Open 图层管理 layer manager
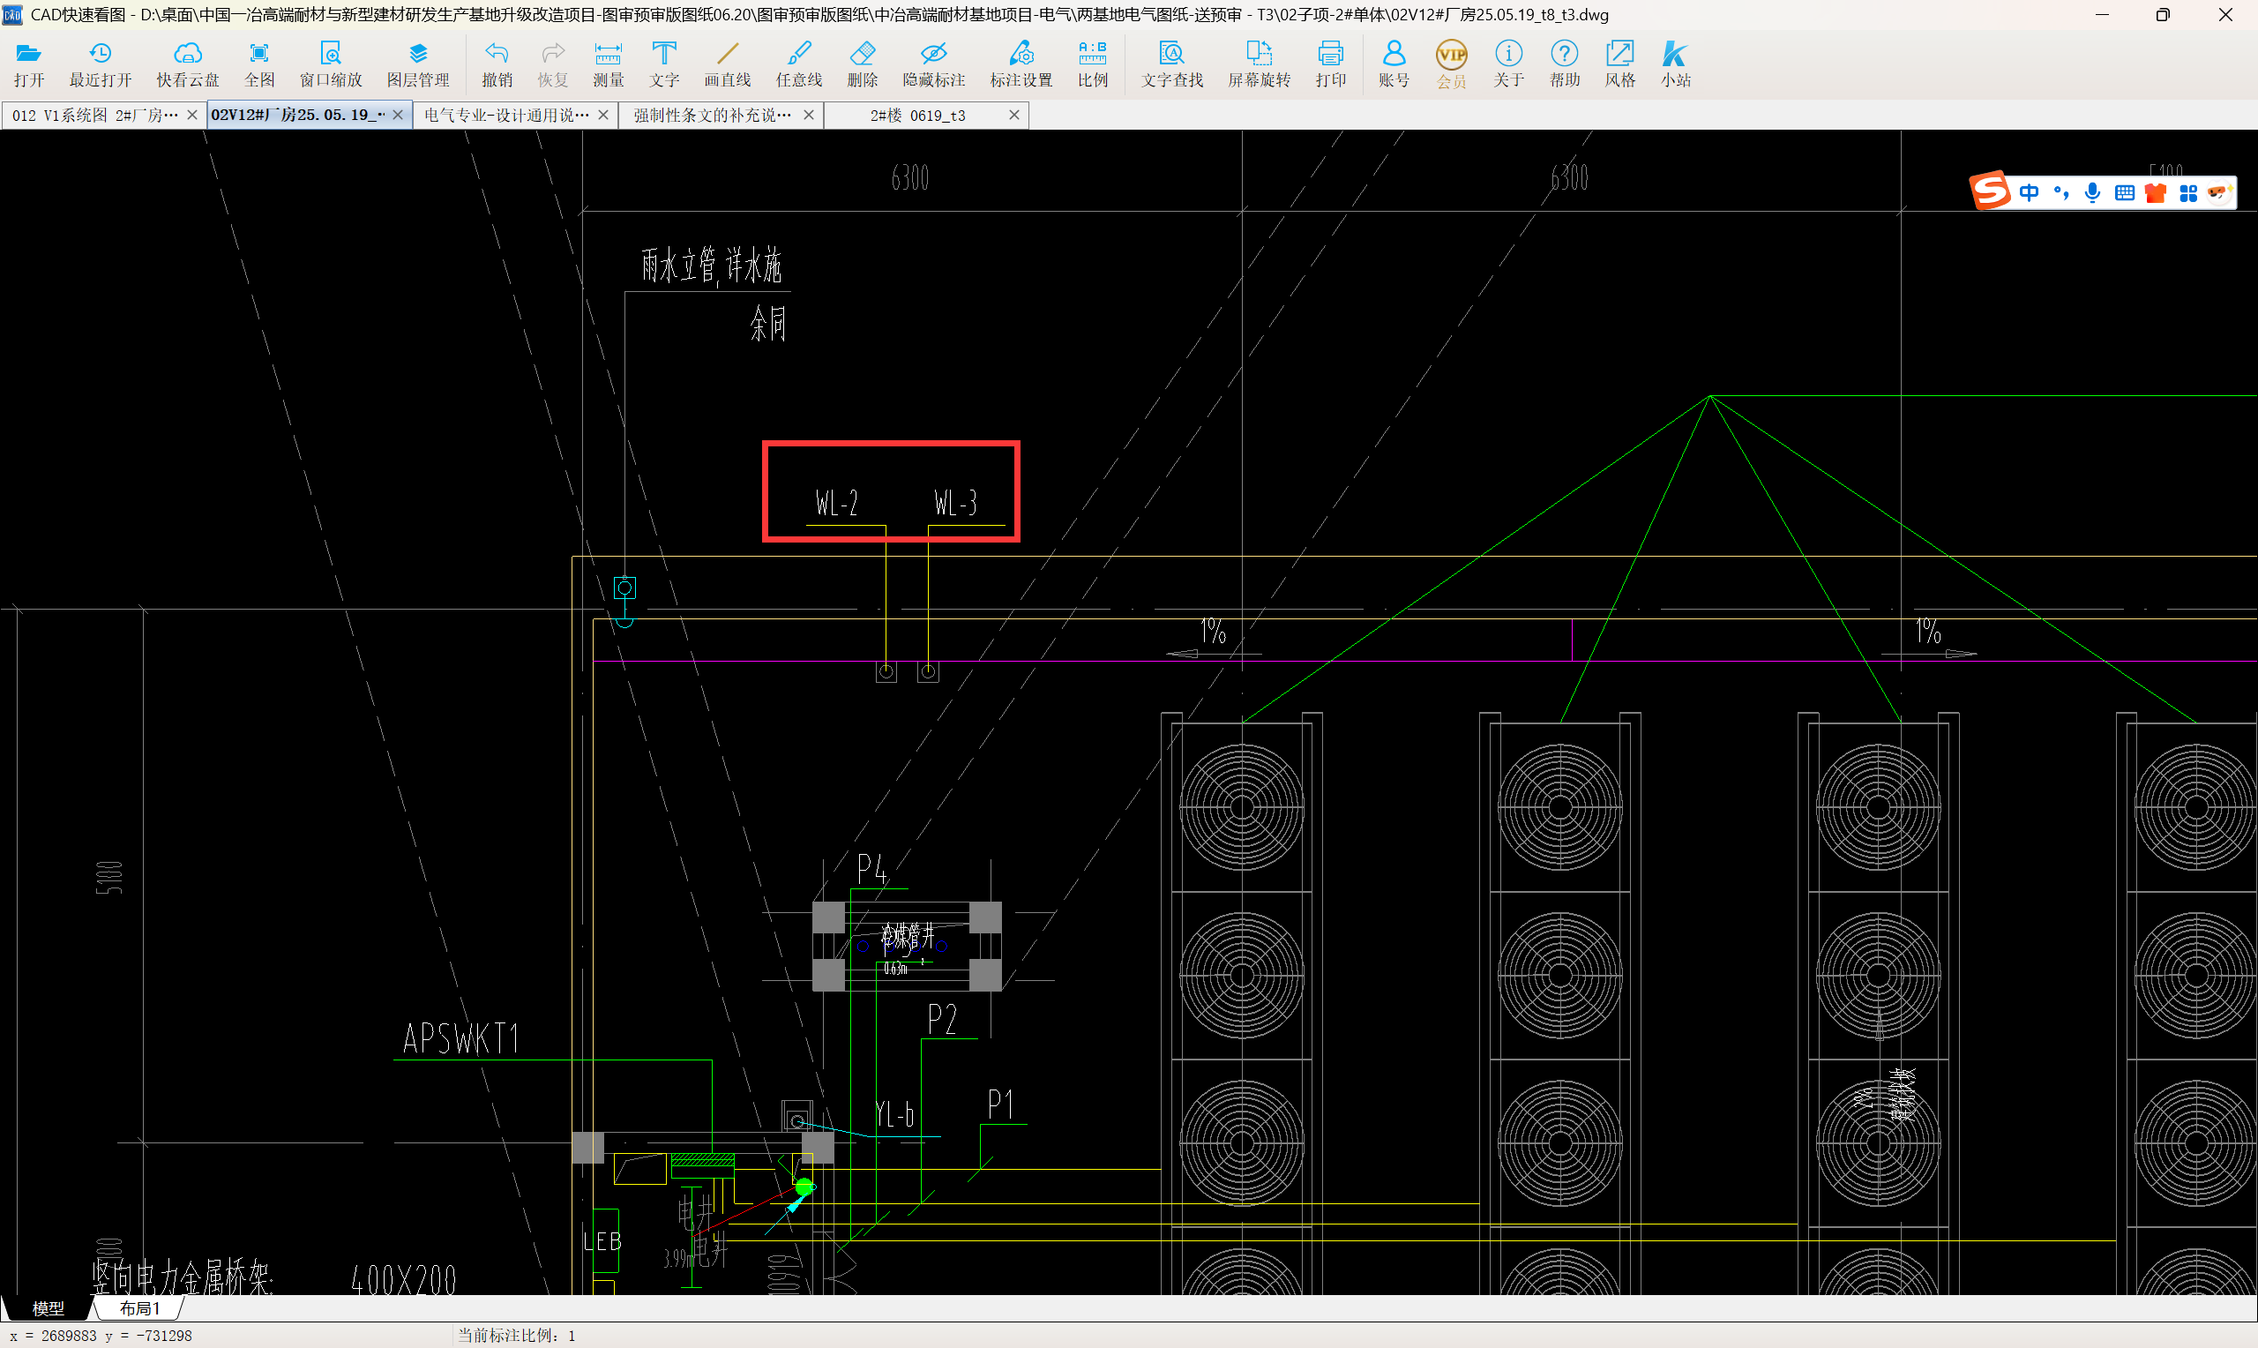This screenshot has width=2258, height=1348. tap(418, 64)
